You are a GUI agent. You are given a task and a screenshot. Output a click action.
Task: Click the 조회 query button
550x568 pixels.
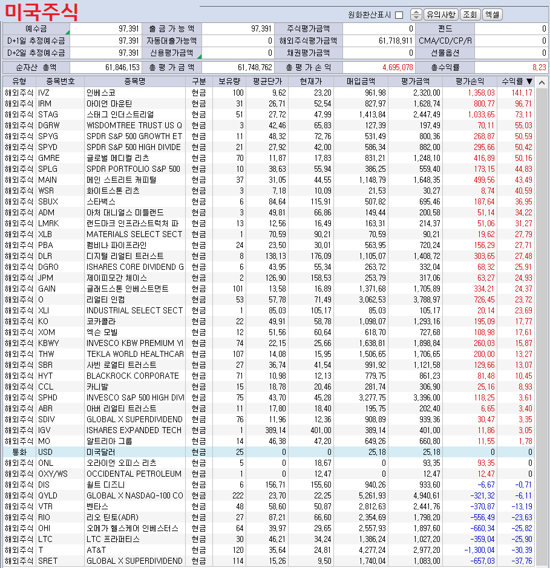pos(470,15)
